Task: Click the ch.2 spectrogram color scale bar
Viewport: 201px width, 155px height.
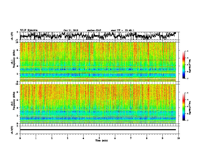Action: point(183,107)
